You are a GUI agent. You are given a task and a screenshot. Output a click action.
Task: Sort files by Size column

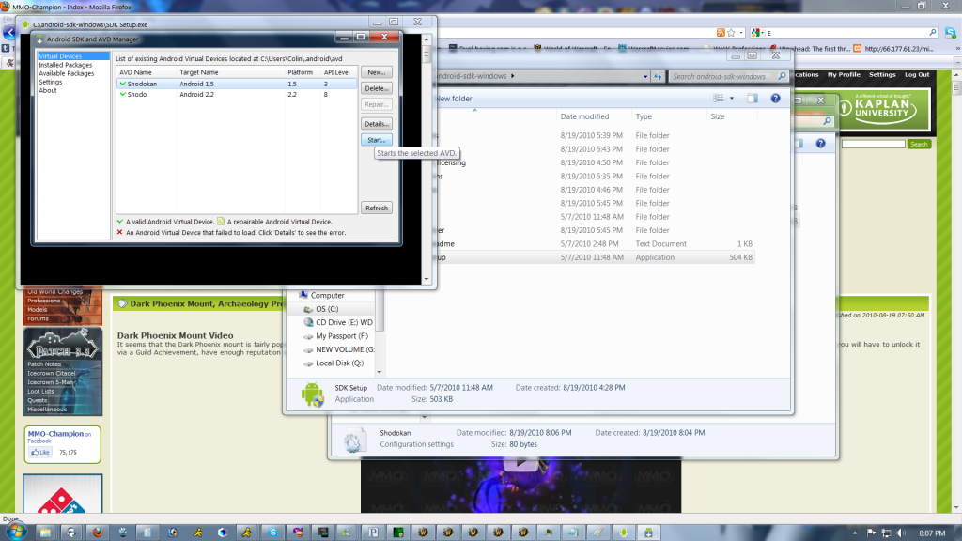pos(718,116)
